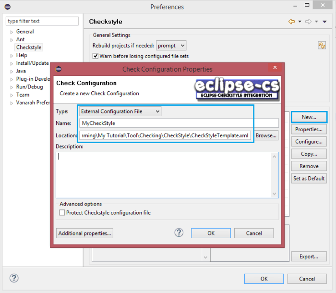Image resolution: width=336 pixels, height=293 pixels.
Task: Click the type filter text field
Action: (42, 21)
